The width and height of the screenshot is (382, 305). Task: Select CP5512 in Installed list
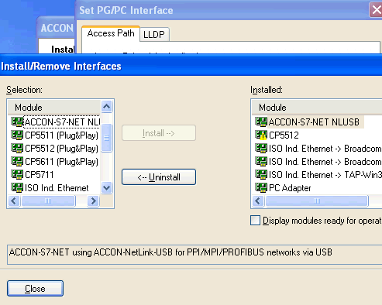(x=284, y=135)
